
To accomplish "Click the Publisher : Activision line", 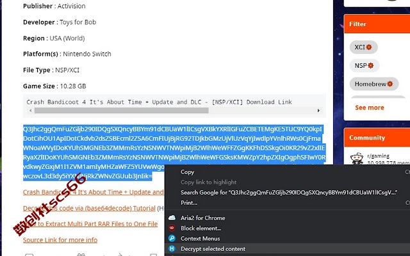I will [x=54, y=6].
